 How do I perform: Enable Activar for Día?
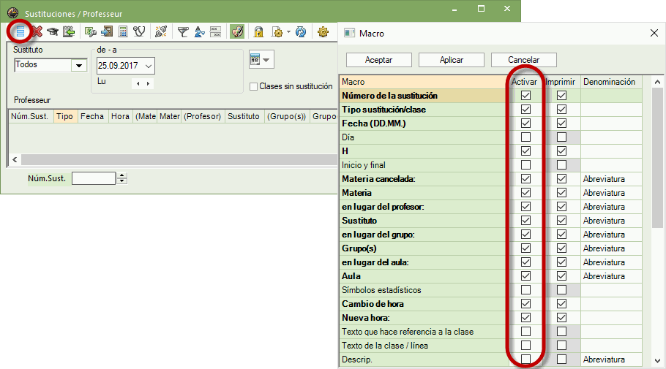pos(525,137)
